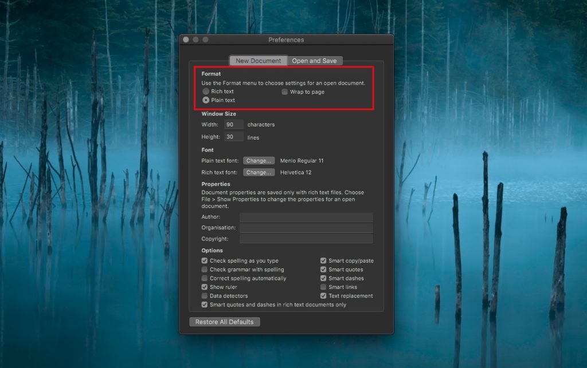Enable Data detectors

tap(205, 296)
